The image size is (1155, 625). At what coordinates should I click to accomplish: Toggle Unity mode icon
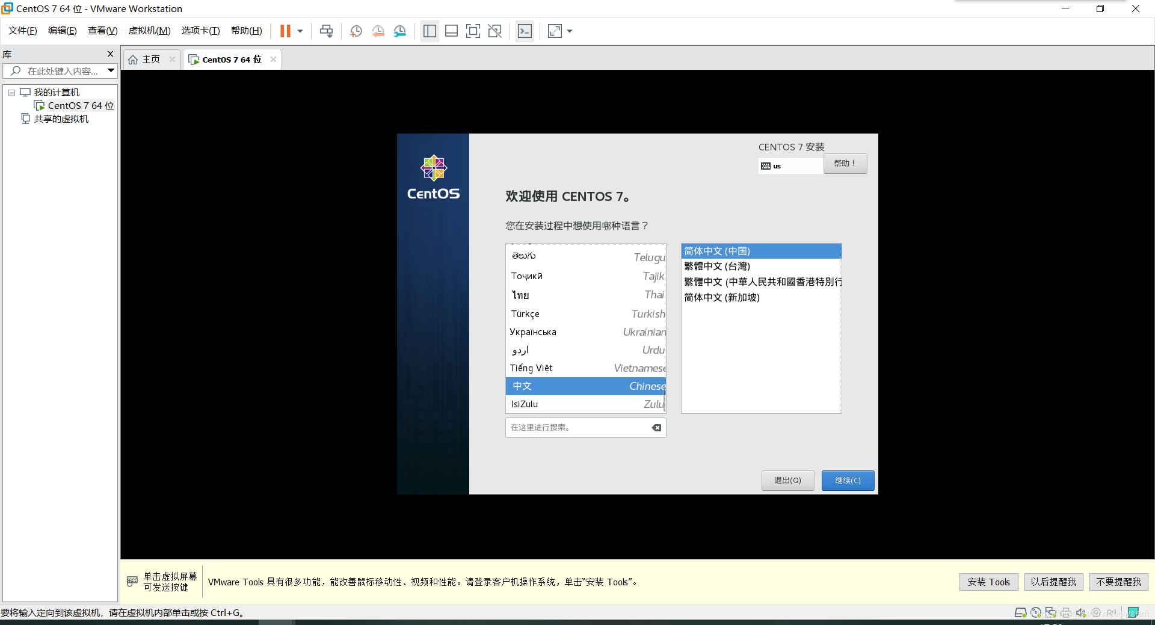[495, 31]
